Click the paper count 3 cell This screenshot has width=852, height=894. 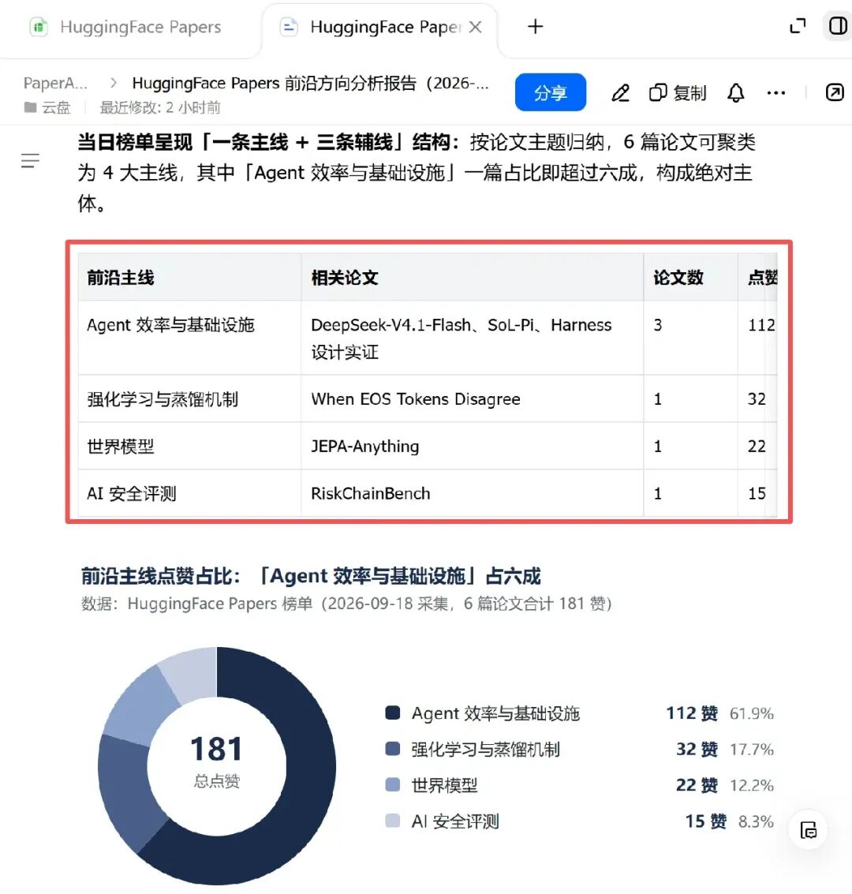point(691,338)
